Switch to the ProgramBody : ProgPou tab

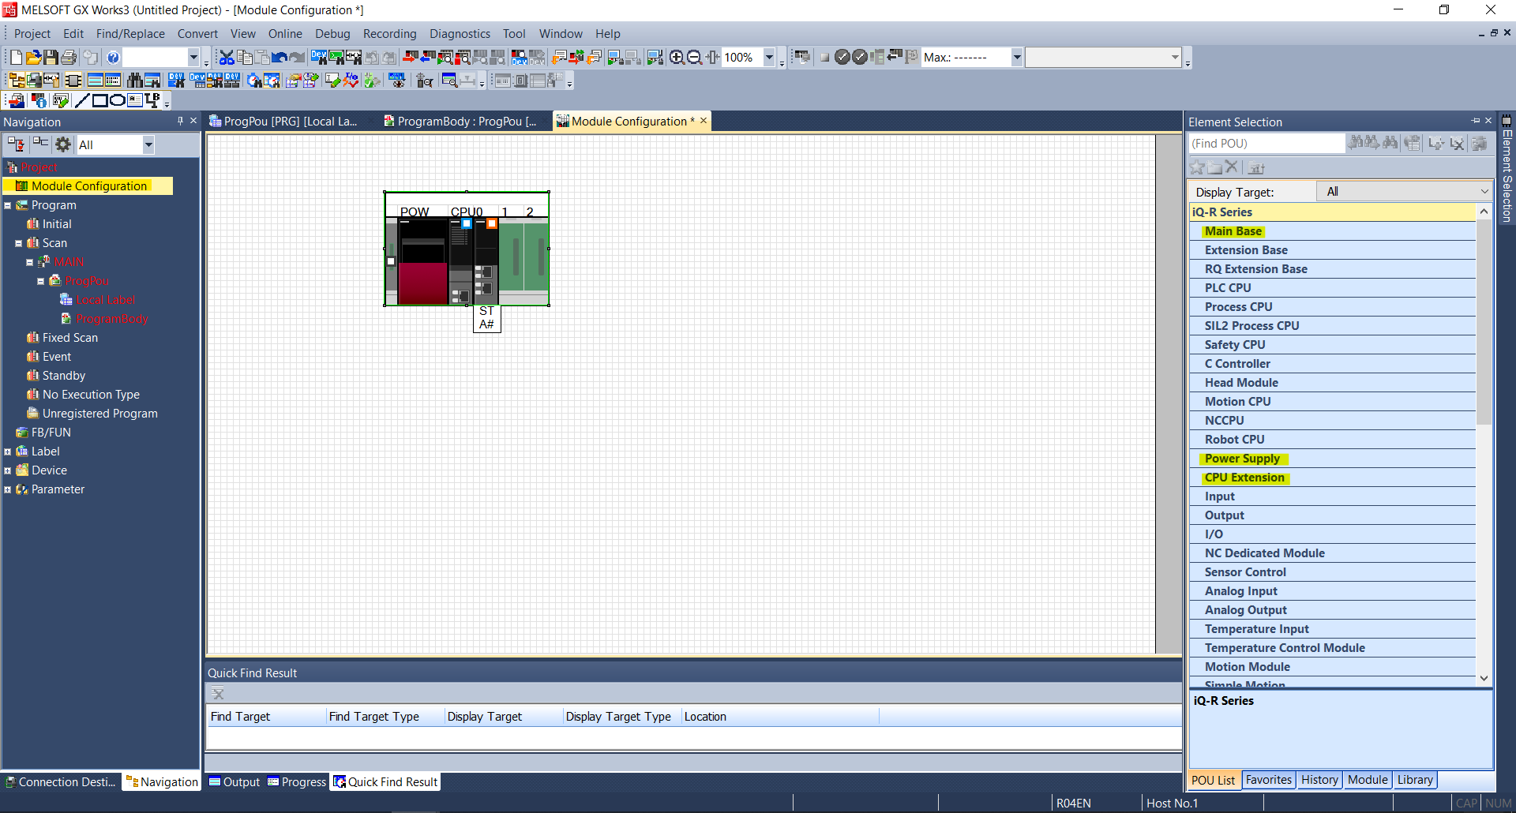coord(460,121)
